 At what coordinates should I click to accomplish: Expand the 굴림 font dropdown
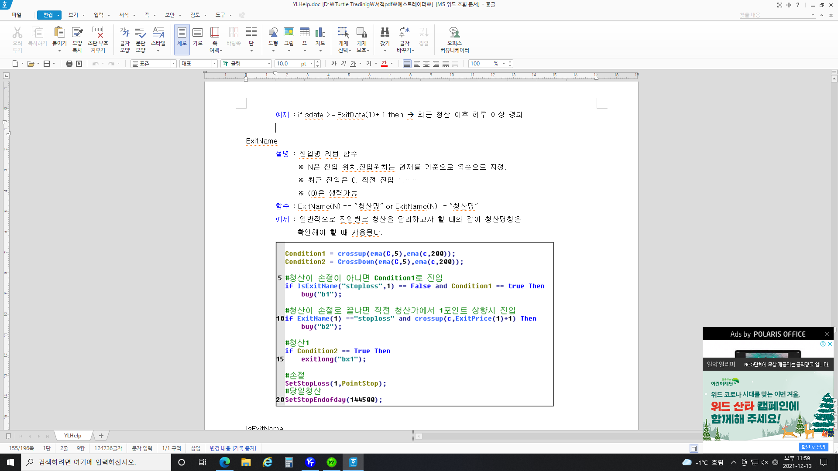coord(269,64)
